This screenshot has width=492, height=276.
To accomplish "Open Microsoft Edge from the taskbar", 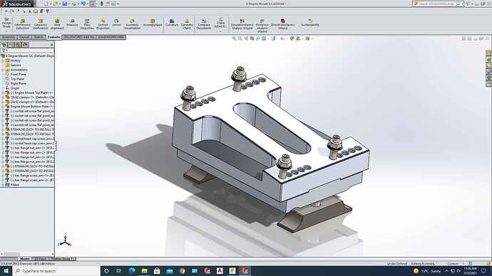I will [x=132, y=271].
